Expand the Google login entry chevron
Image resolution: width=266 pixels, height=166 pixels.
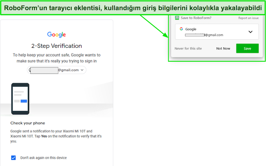(250, 32)
